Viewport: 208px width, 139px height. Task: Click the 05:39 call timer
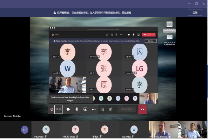click(58, 109)
